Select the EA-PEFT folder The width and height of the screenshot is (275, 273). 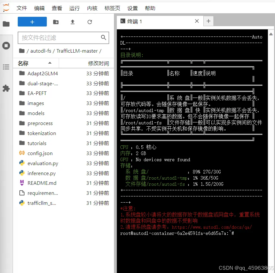pos(64,93)
